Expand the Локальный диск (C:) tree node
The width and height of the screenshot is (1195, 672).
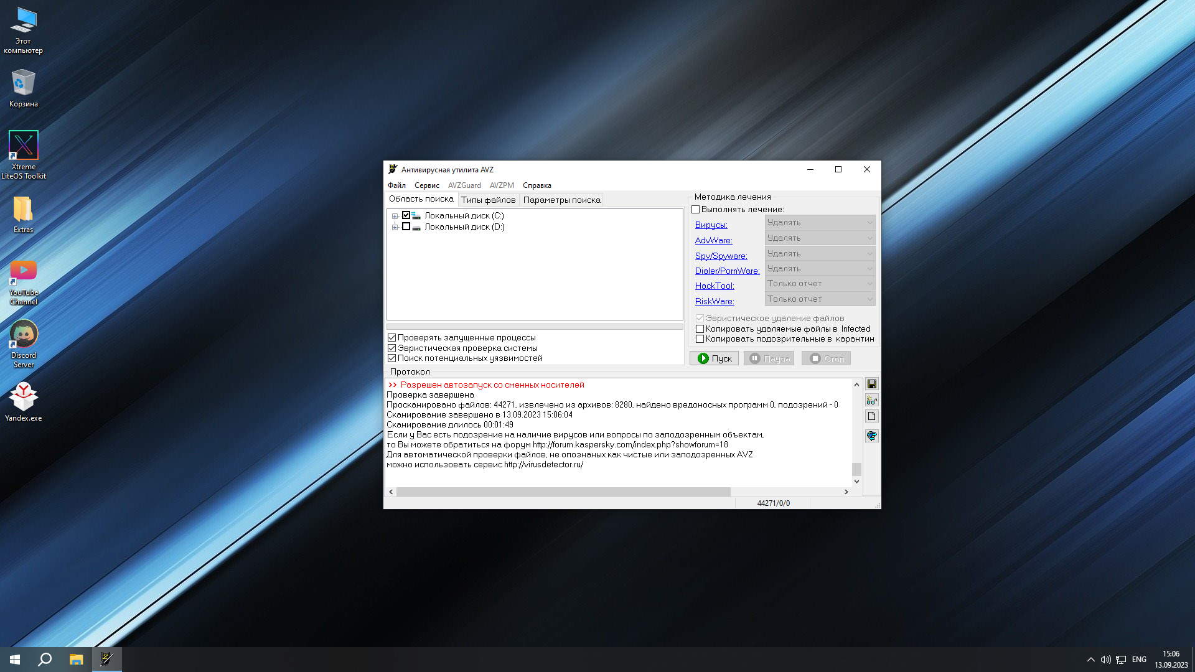pyautogui.click(x=395, y=217)
